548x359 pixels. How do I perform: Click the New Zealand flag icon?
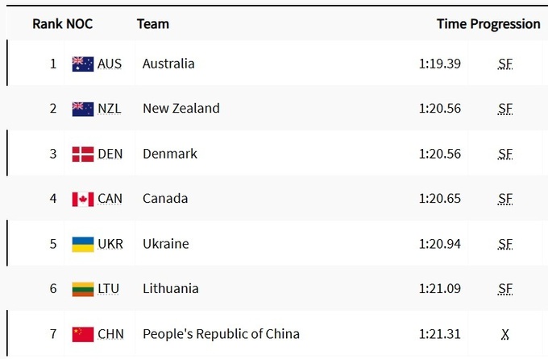tap(83, 109)
